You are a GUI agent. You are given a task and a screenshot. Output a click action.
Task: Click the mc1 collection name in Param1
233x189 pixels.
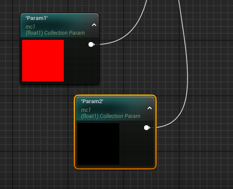point(30,27)
